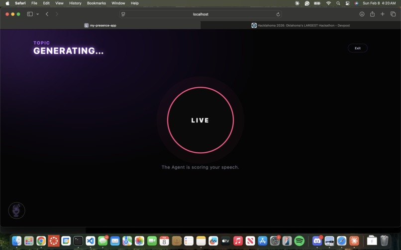Open Finder from the Dock
The image size is (401, 250).
pos(17,241)
